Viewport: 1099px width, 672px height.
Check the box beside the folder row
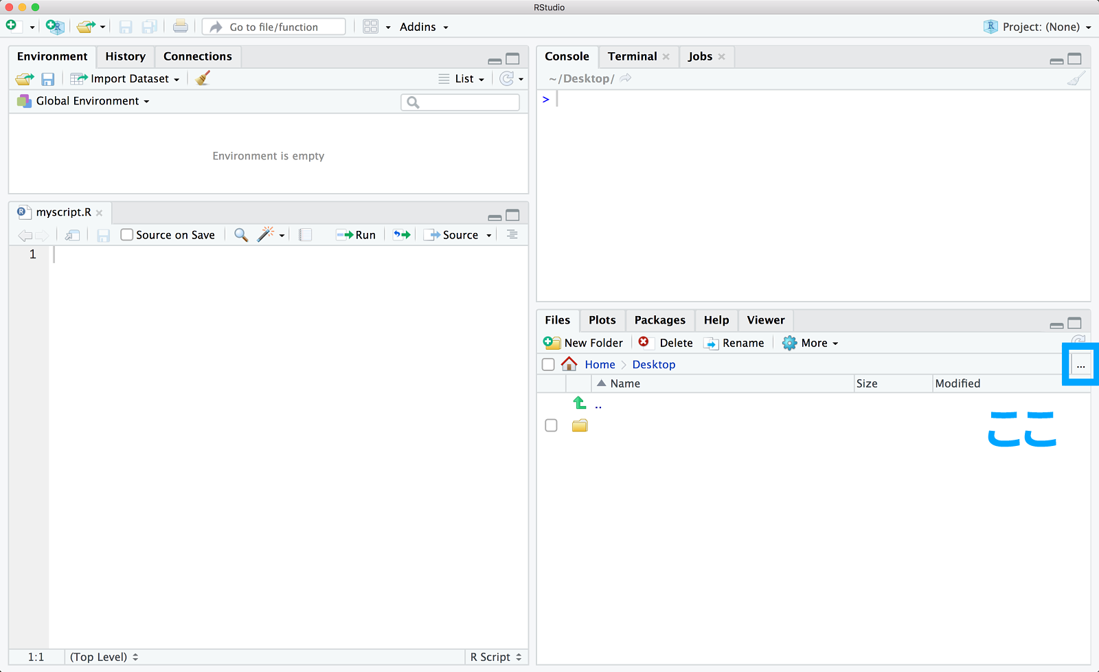pos(551,425)
